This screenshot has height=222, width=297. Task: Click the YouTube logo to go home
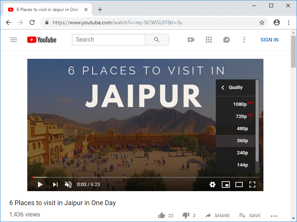click(42, 40)
